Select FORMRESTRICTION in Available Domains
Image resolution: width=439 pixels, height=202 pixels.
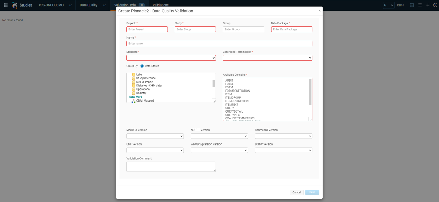(237, 91)
